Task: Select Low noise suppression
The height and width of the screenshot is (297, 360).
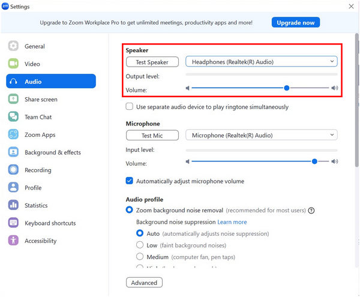Action: [140, 245]
